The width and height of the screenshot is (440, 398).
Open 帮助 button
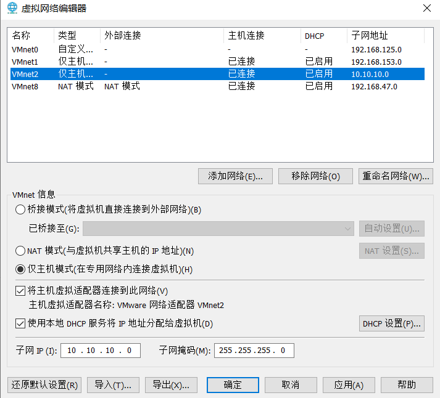coord(407,385)
